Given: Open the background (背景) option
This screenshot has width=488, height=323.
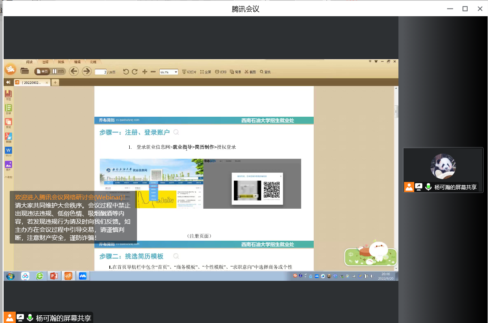Looking at the screenshot, I should (x=235, y=72).
